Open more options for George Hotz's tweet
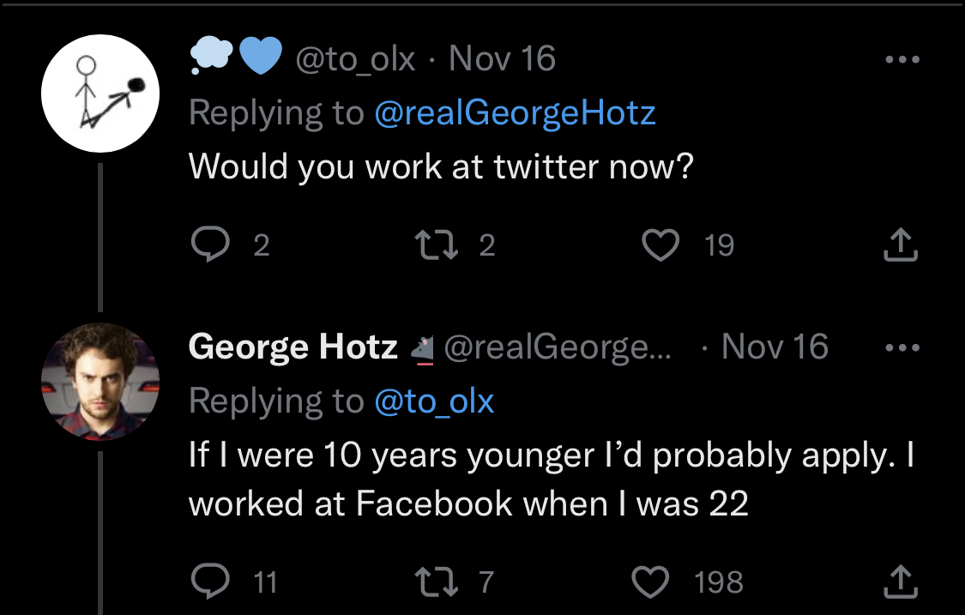This screenshot has height=615, width=965. point(902,348)
